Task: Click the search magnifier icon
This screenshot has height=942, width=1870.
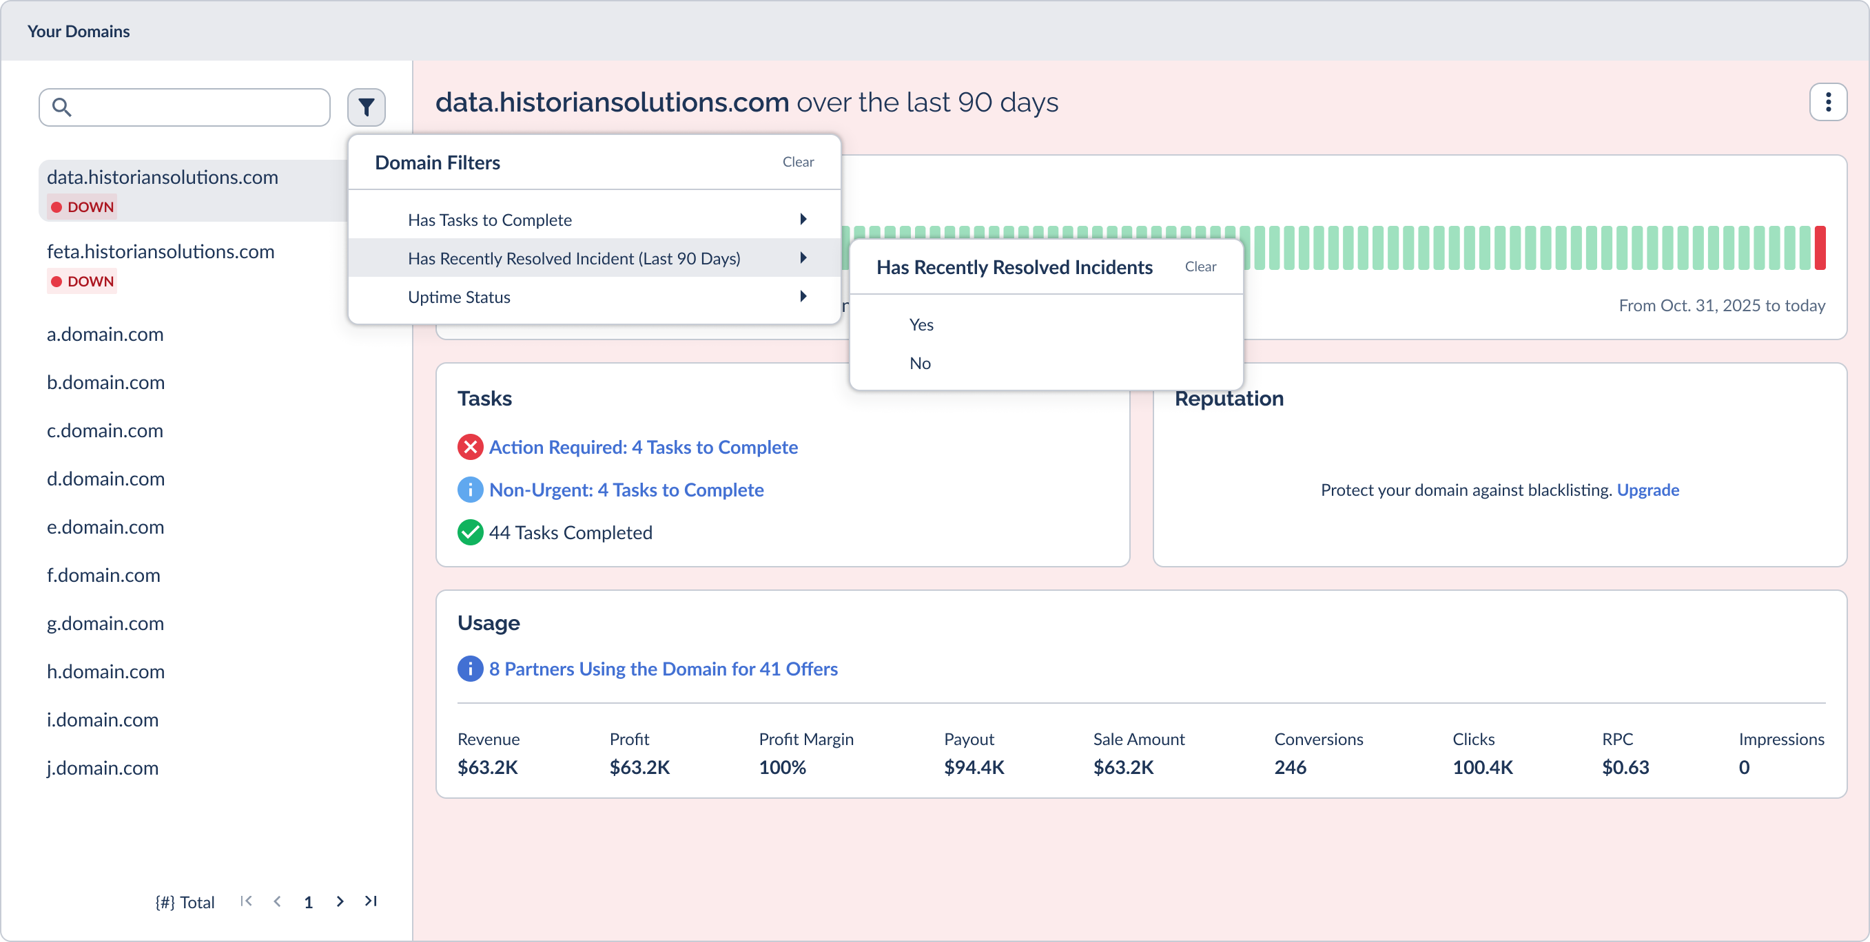Action: coord(62,107)
